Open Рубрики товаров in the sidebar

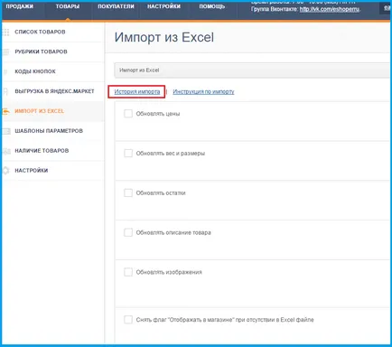point(41,52)
